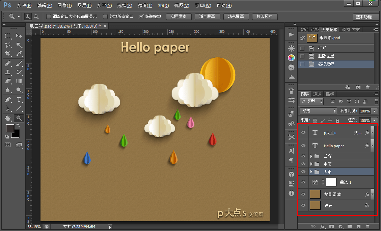The image size is (381, 231).
Task: Click the 打印尺寸 button
Action: (x=265, y=17)
